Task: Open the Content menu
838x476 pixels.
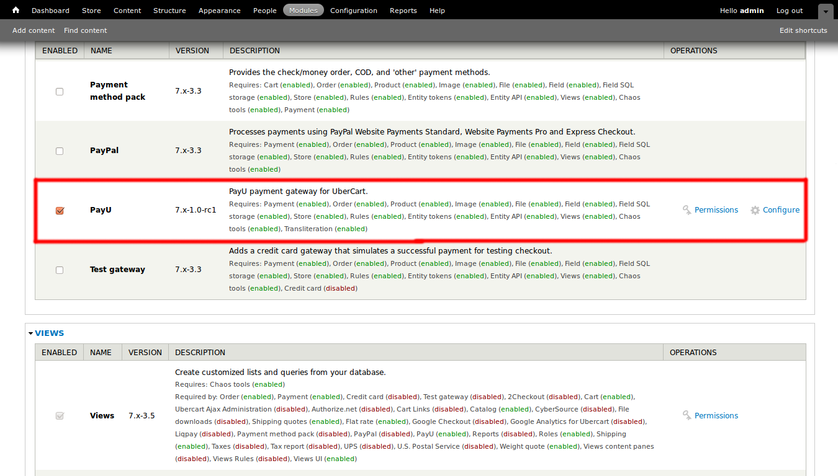Action: point(127,11)
